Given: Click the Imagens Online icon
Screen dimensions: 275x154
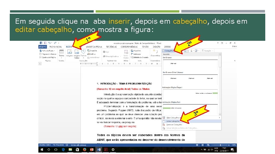Looking at the screenshot, I should click(x=77, y=54).
